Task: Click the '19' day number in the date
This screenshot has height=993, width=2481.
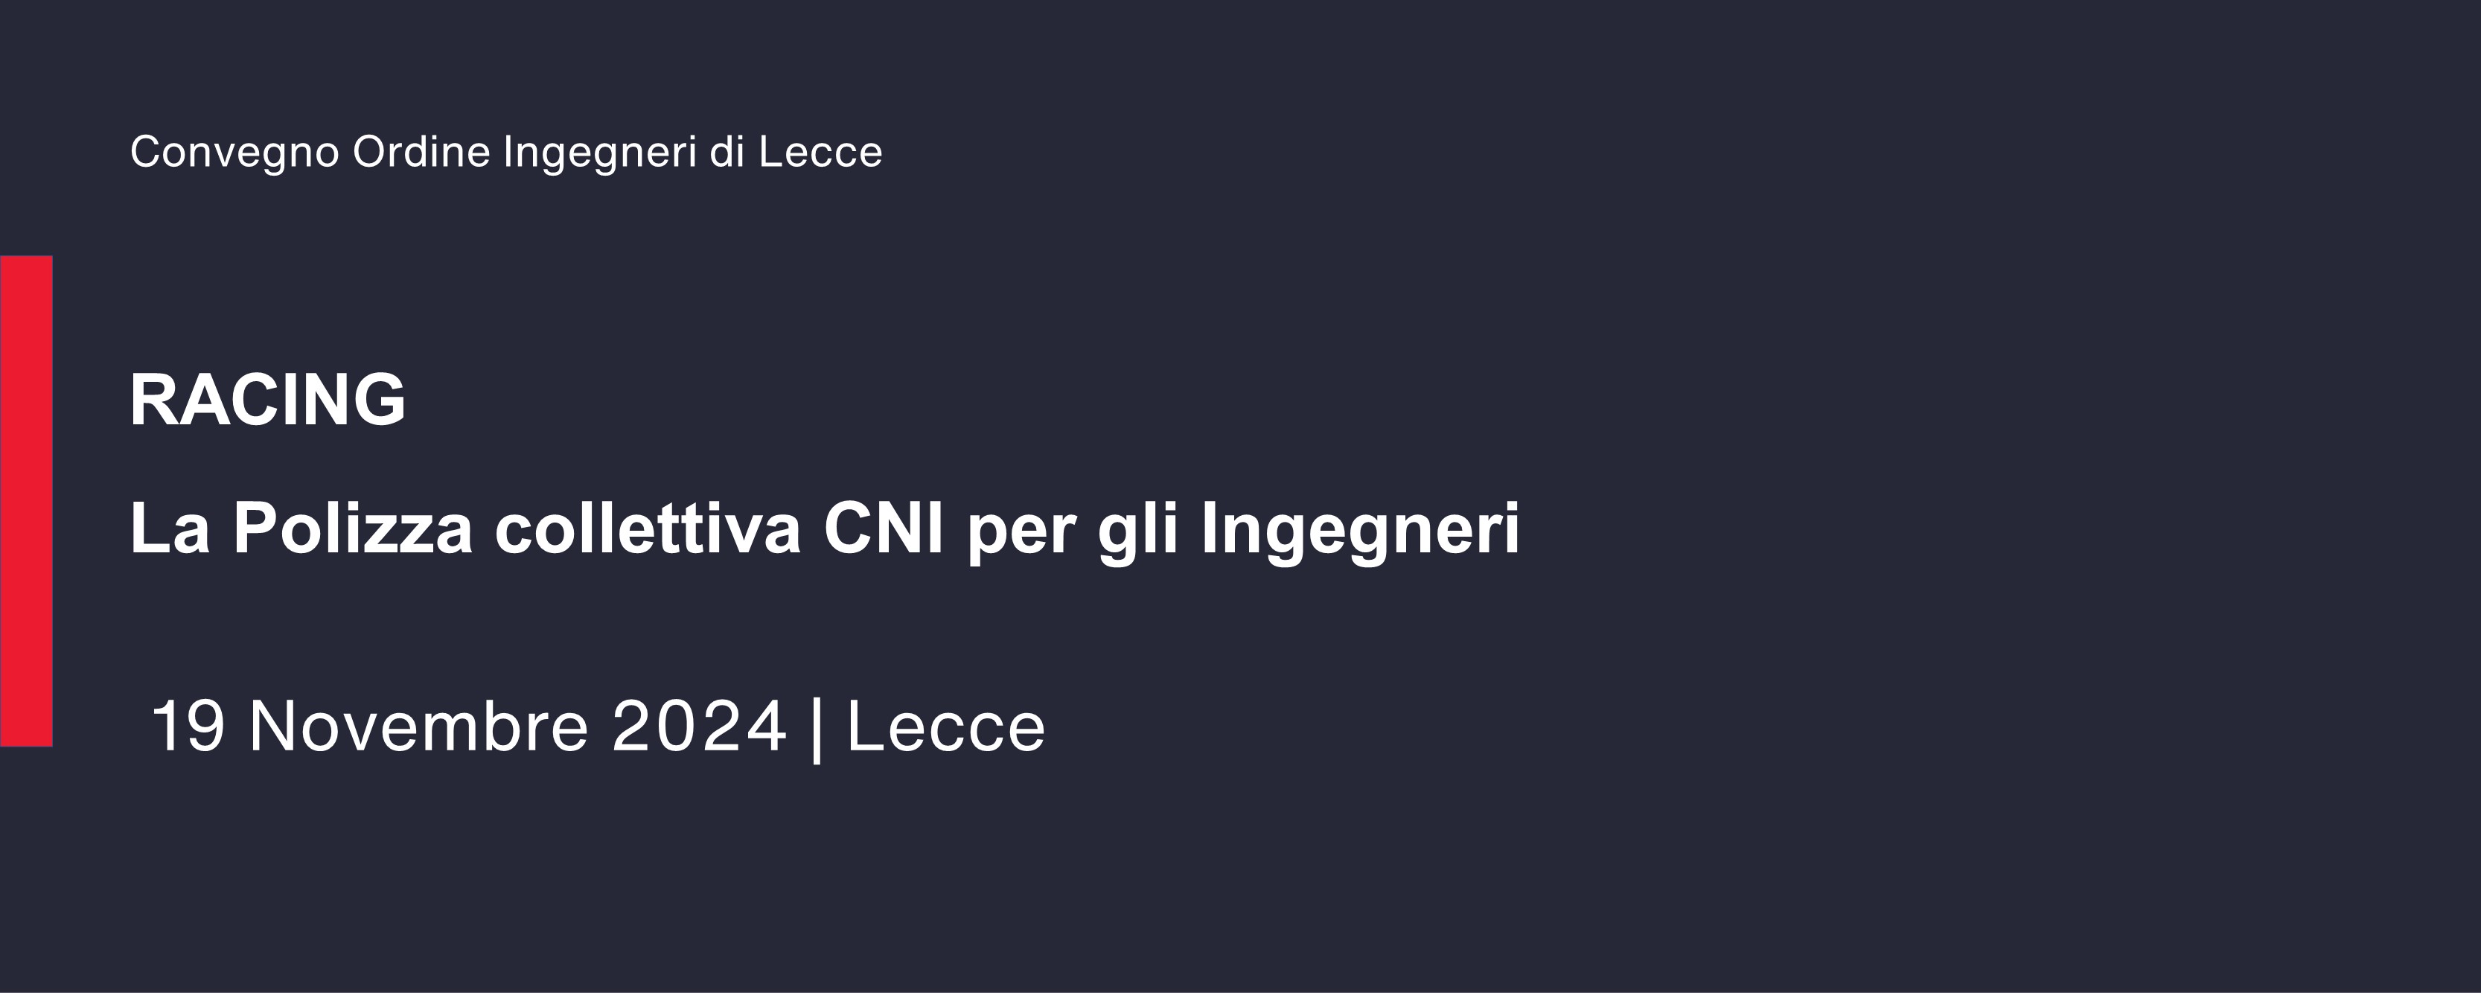Action: coord(188,727)
